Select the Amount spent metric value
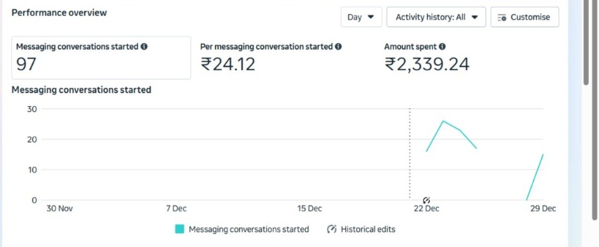This screenshot has width=599, height=247. (427, 64)
